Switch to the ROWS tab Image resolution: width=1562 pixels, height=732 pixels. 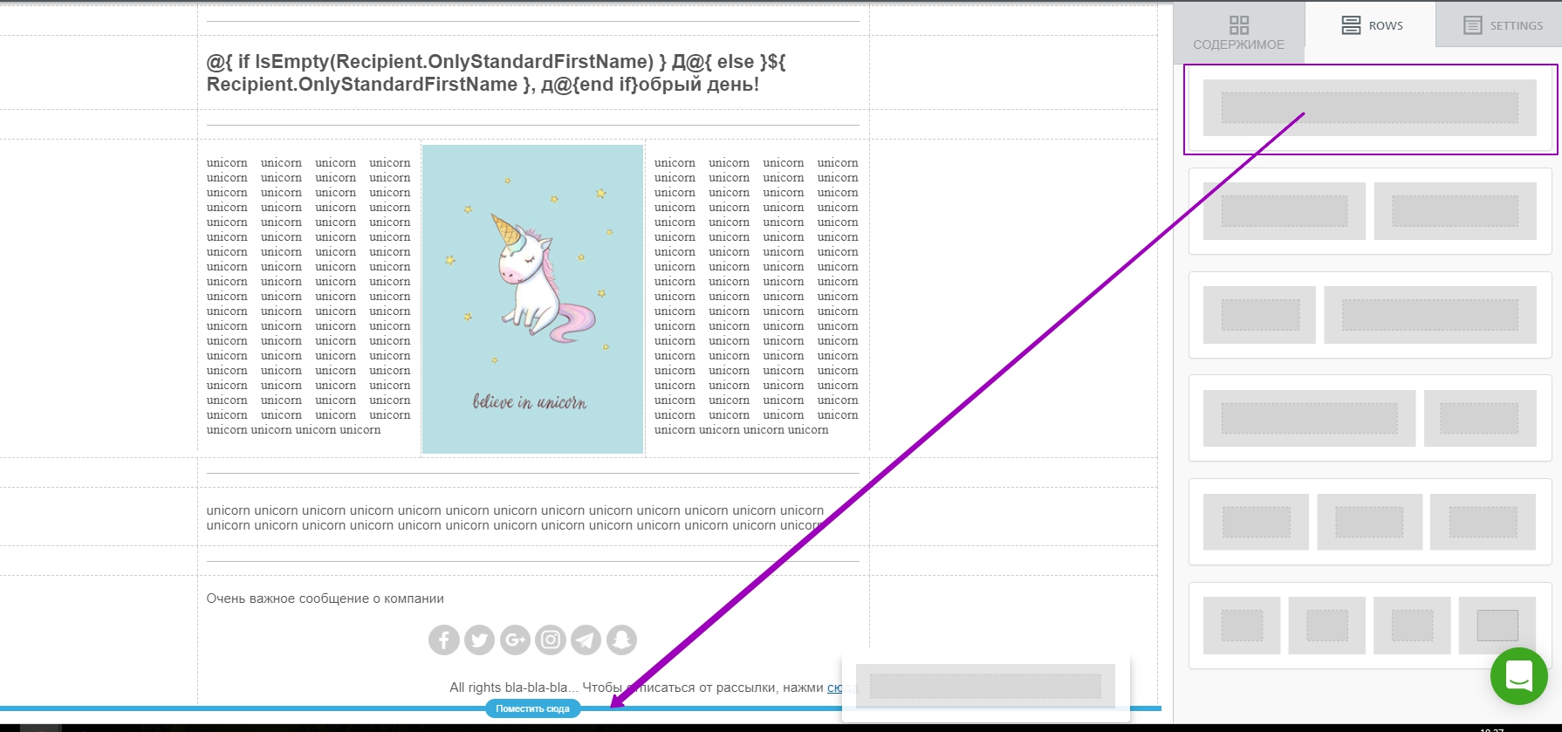(x=1371, y=25)
